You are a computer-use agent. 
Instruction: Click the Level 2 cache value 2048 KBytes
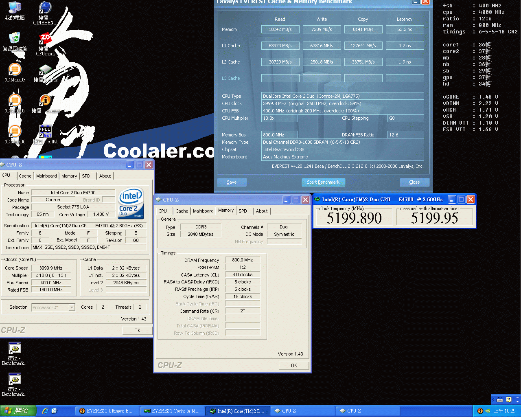click(x=126, y=283)
